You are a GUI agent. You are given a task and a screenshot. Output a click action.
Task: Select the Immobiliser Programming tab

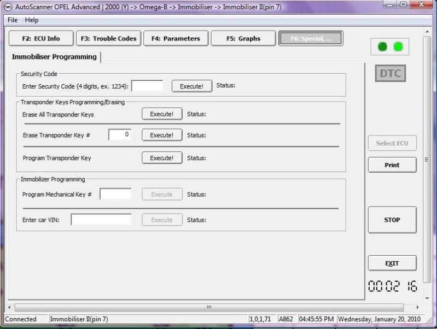click(x=54, y=57)
